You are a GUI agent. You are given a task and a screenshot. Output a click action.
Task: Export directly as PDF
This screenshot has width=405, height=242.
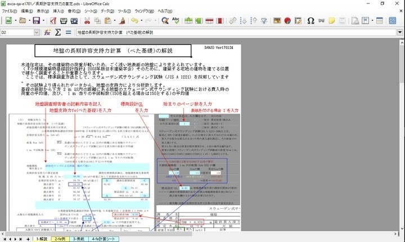click(x=53, y=20)
